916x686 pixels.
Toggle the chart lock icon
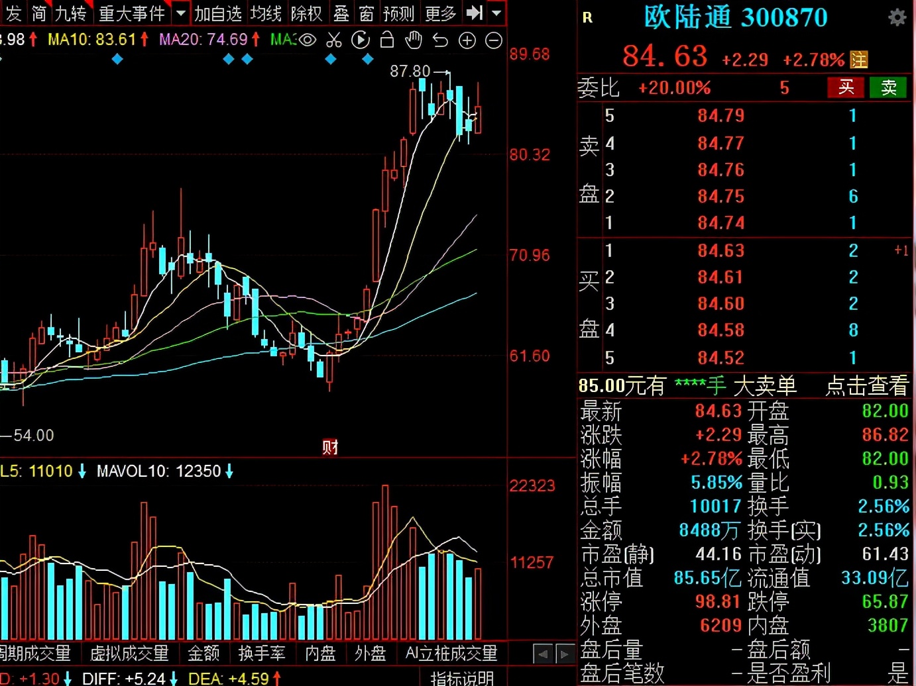387,40
